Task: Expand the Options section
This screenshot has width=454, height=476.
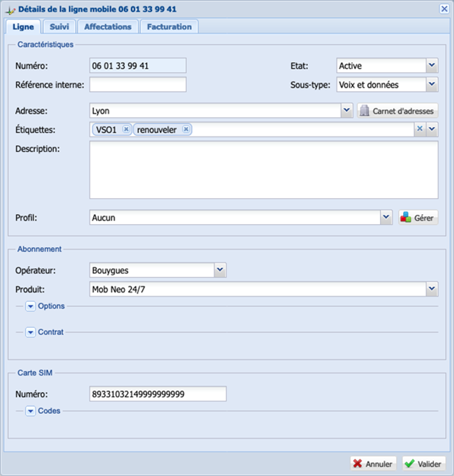Action: (31, 306)
